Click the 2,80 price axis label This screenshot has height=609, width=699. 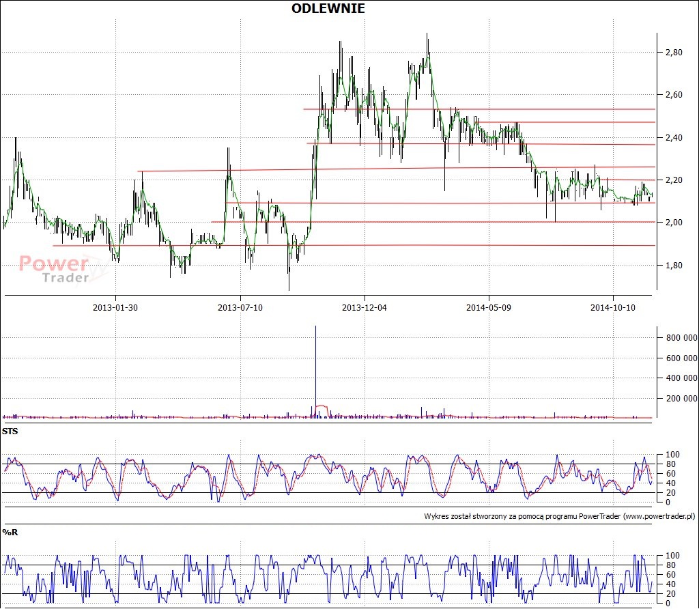pos(674,52)
